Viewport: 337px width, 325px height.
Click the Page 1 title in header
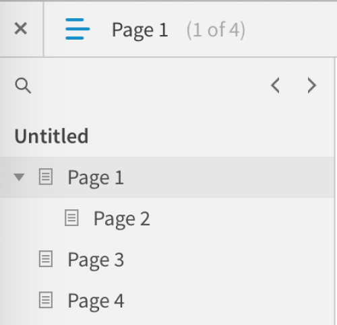pyautogui.click(x=140, y=30)
